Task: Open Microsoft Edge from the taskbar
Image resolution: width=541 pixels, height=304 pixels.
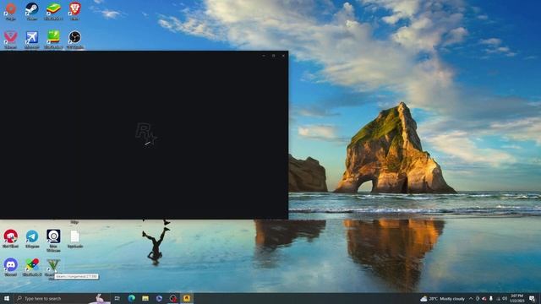Action: (132, 298)
